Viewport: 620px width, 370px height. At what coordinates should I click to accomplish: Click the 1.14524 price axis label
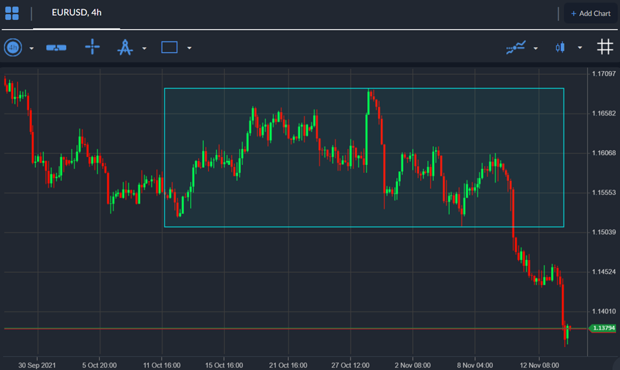[604, 272]
